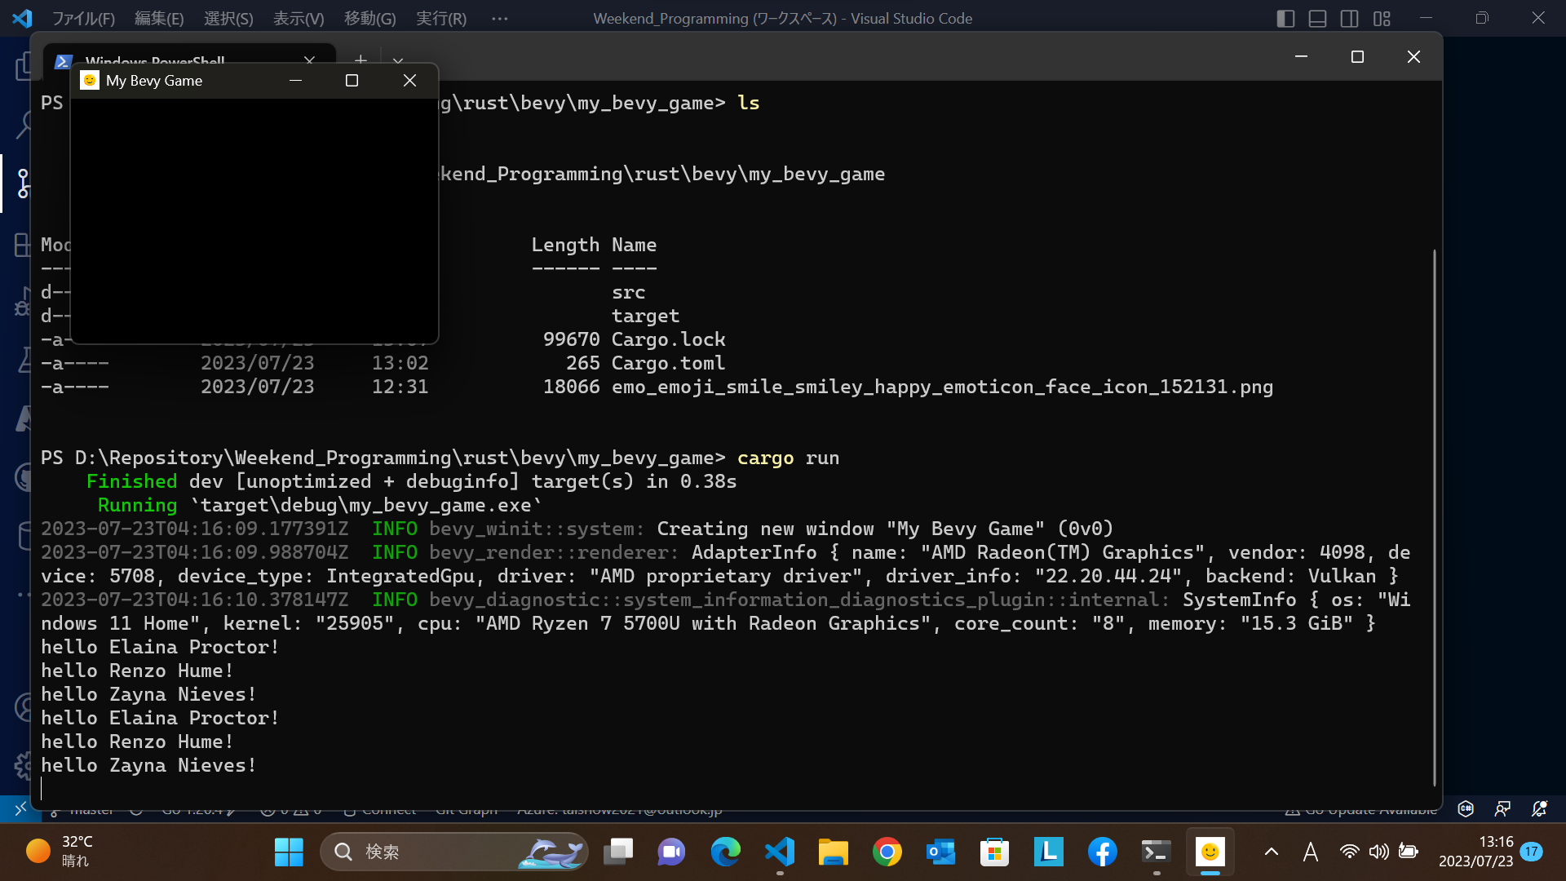Switch to My Bevy Game via taskbar smiley
Image resolution: width=1566 pixels, height=881 pixels.
click(1210, 852)
